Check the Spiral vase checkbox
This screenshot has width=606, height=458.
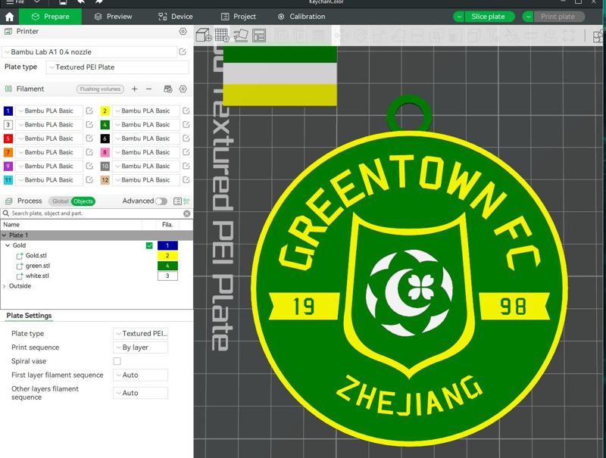117,361
